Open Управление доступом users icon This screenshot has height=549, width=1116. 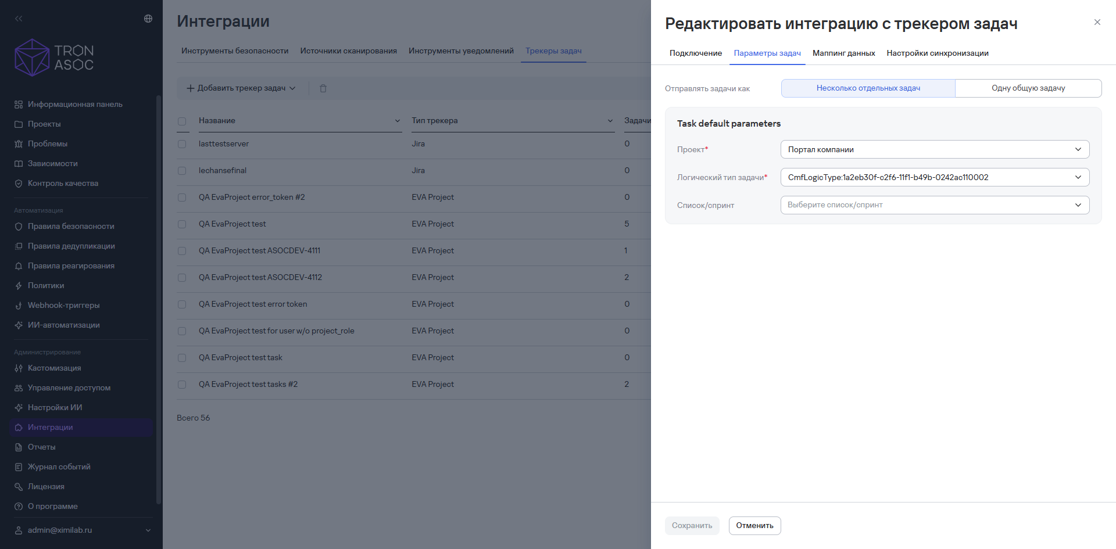tap(19, 388)
